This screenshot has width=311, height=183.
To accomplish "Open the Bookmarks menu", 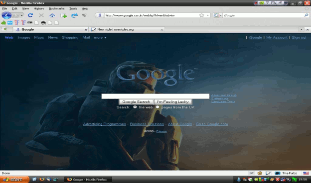I will pyautogui.click(x=56, y=8).
